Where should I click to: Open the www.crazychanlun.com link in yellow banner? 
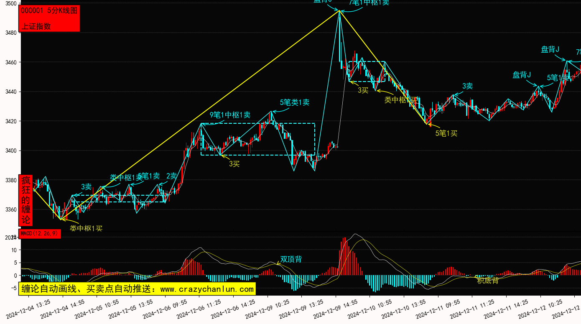tap(207, 289)
